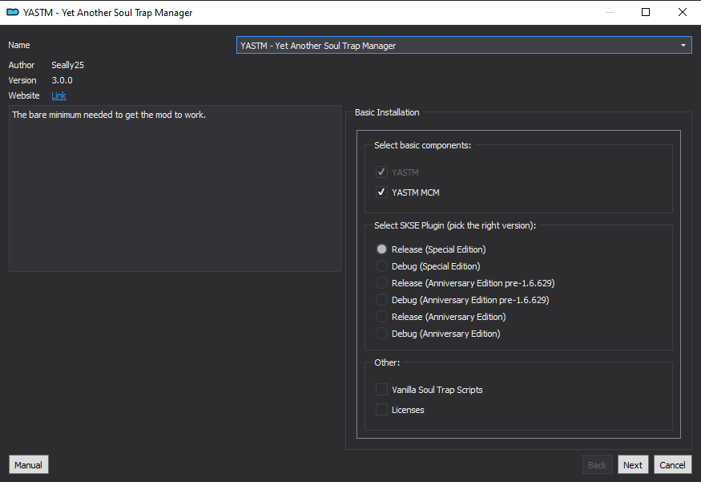The width and height of the screenshot is (701, 482).
Task: Cancel the installation
Action: 672,464
